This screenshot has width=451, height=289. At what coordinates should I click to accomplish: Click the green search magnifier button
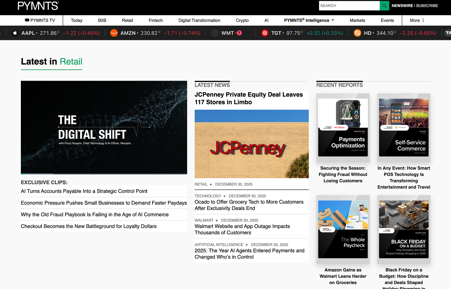[384, 6]
